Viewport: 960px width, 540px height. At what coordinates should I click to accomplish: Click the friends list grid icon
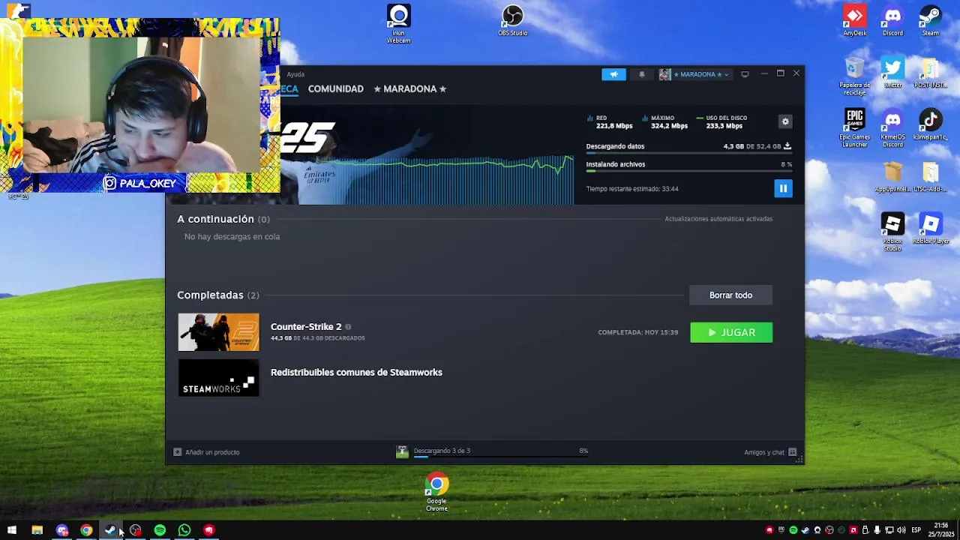(793, 452)
